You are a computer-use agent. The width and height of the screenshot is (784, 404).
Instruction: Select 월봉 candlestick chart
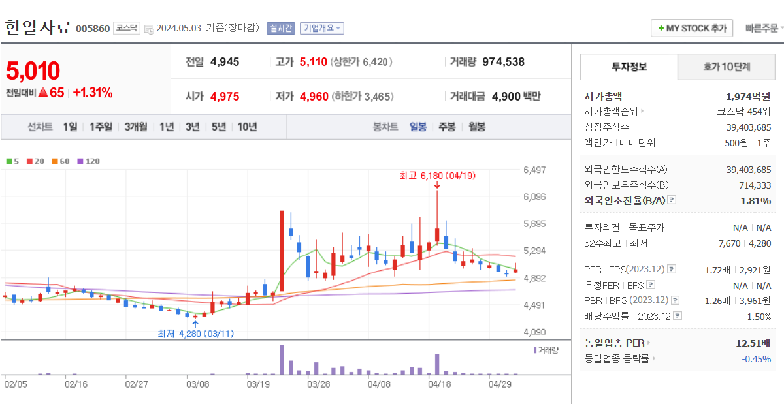pos(477,127)
